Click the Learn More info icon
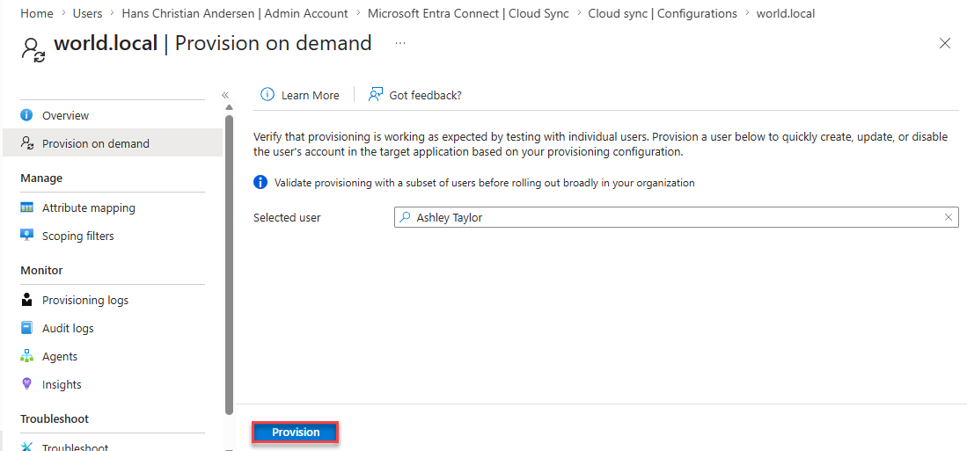This screenshot has height=451, width=967. (x=267, y=94)
